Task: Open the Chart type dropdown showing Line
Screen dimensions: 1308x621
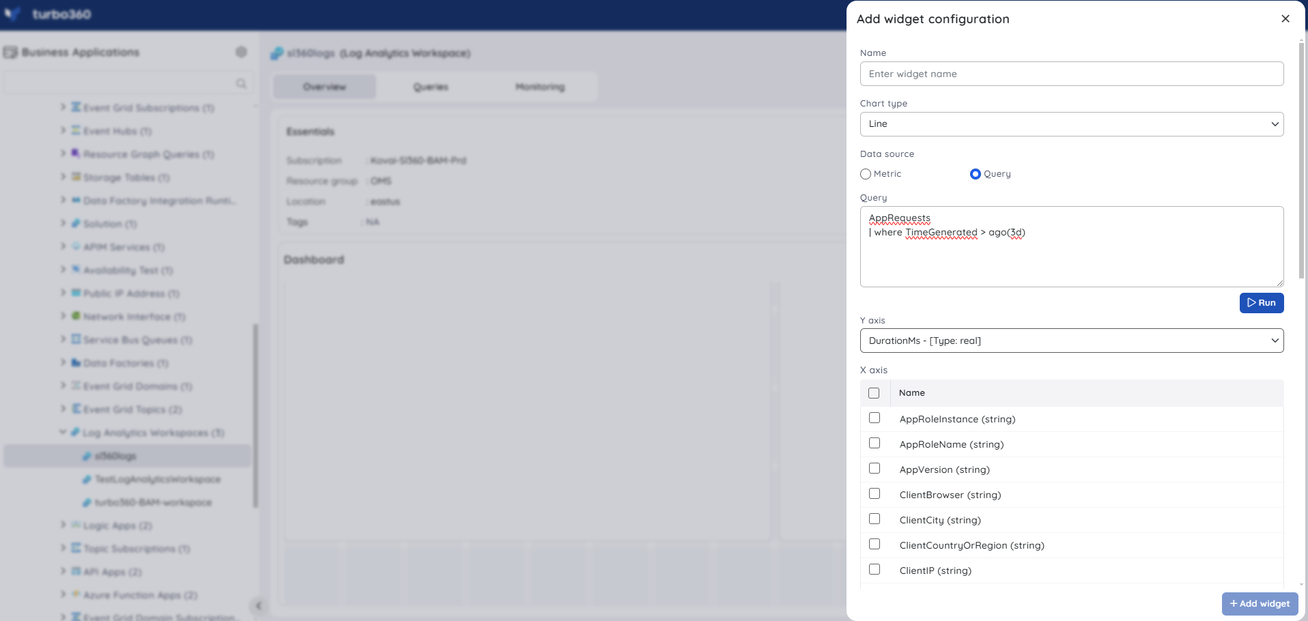Action: [1072, 124]
